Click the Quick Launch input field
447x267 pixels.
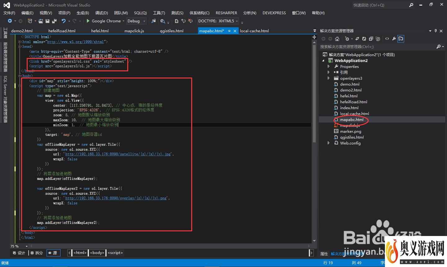pyautogui.click(x=380, y=5)
